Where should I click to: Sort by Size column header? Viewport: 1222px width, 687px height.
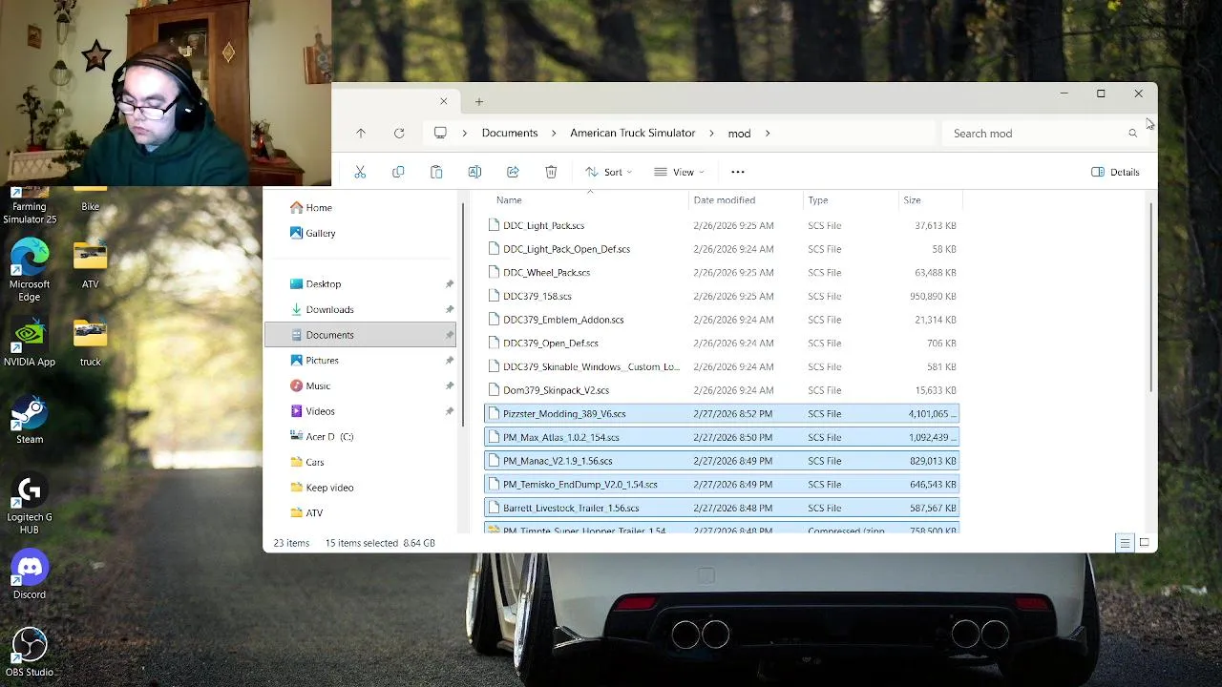[x=912, y=200]
